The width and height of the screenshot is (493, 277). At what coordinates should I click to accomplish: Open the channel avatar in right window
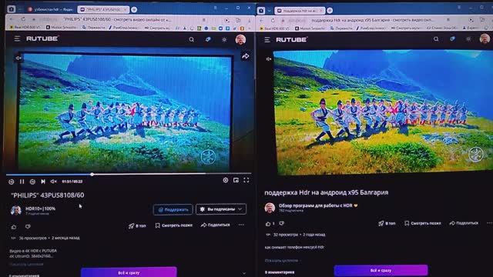(x=270, y=208)
